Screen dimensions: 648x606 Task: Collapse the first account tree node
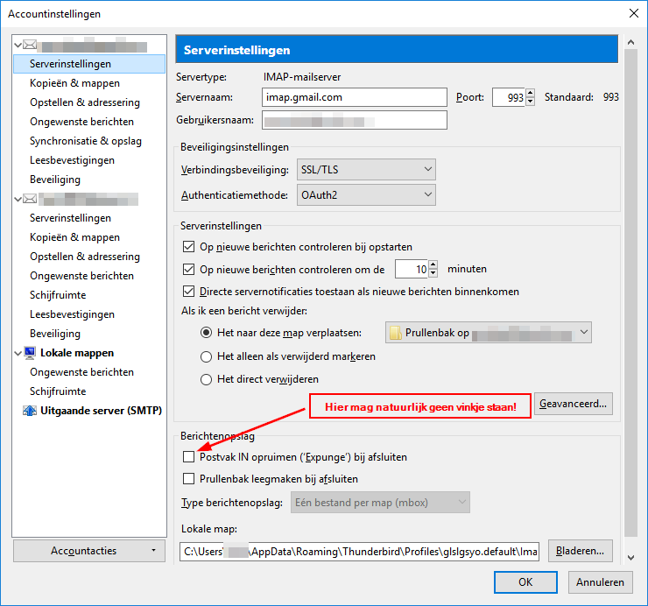[x=18, y=45]
